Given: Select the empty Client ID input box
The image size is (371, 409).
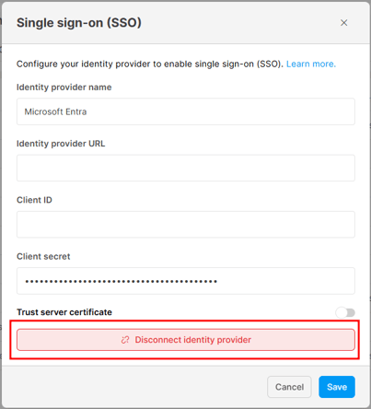Looking at the screenshot, I should [x=186, y=225].
